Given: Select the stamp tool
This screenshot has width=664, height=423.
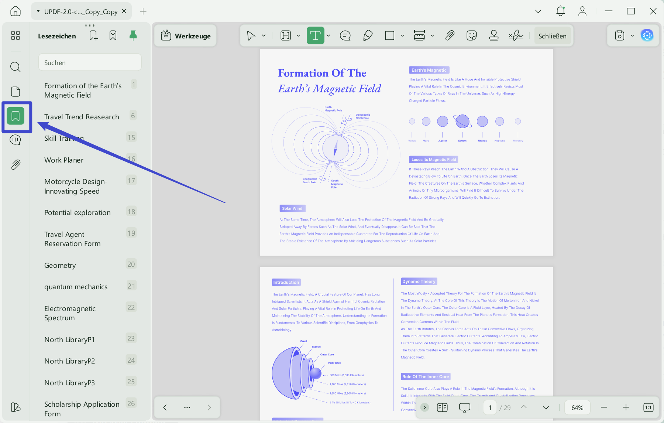Looking at the screenshot, I should click(x=494, y=36).
